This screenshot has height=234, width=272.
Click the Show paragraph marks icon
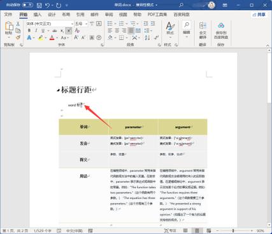[157, 38]
